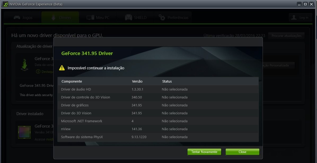Click the Close button in dialog
317x163 pixels.
tap(243, 152)
